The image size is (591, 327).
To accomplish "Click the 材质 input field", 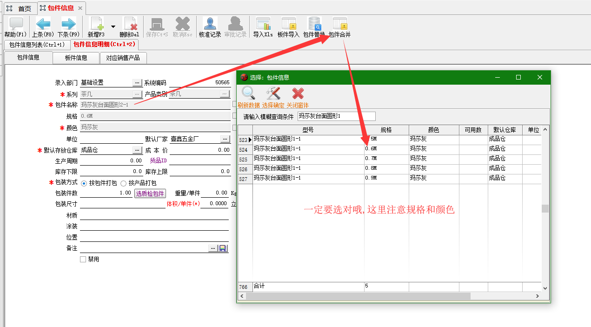I will (154, 215).
